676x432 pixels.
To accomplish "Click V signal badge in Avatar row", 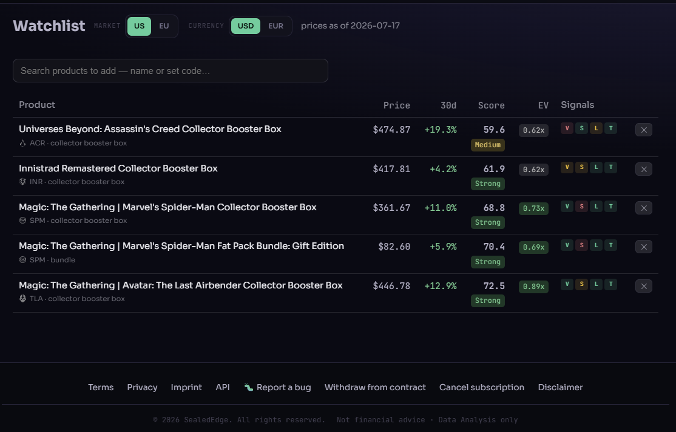I will tap(567, 284).
